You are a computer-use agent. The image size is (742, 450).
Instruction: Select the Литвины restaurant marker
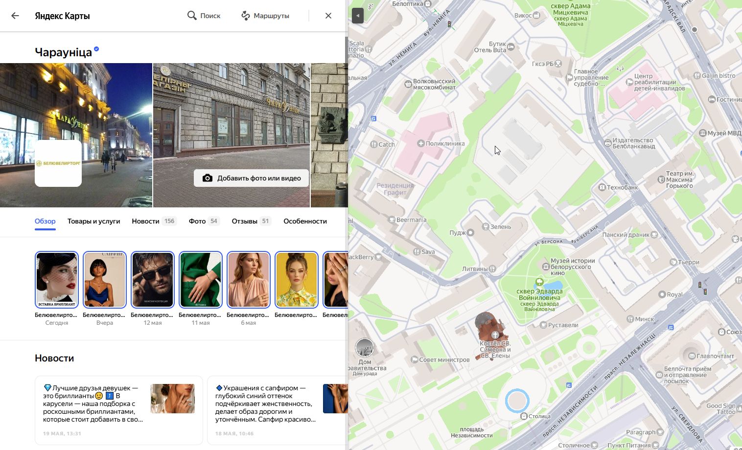tap(492, 269)
